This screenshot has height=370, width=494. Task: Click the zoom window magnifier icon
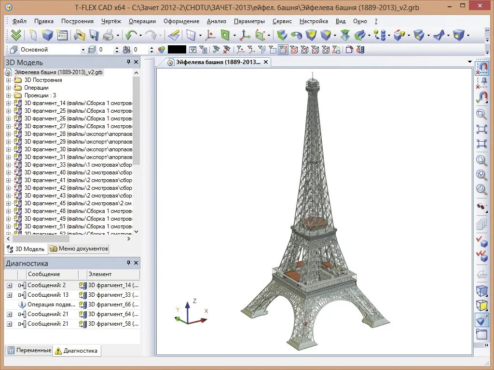pos(481,114)
